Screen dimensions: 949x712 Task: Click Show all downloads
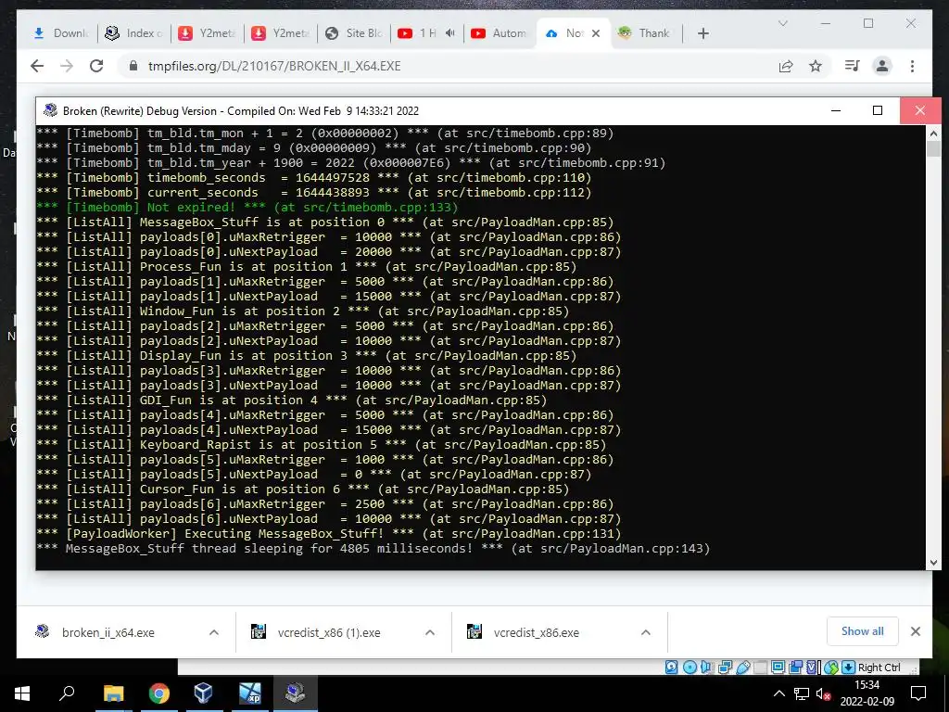click(x=863, y=631)
